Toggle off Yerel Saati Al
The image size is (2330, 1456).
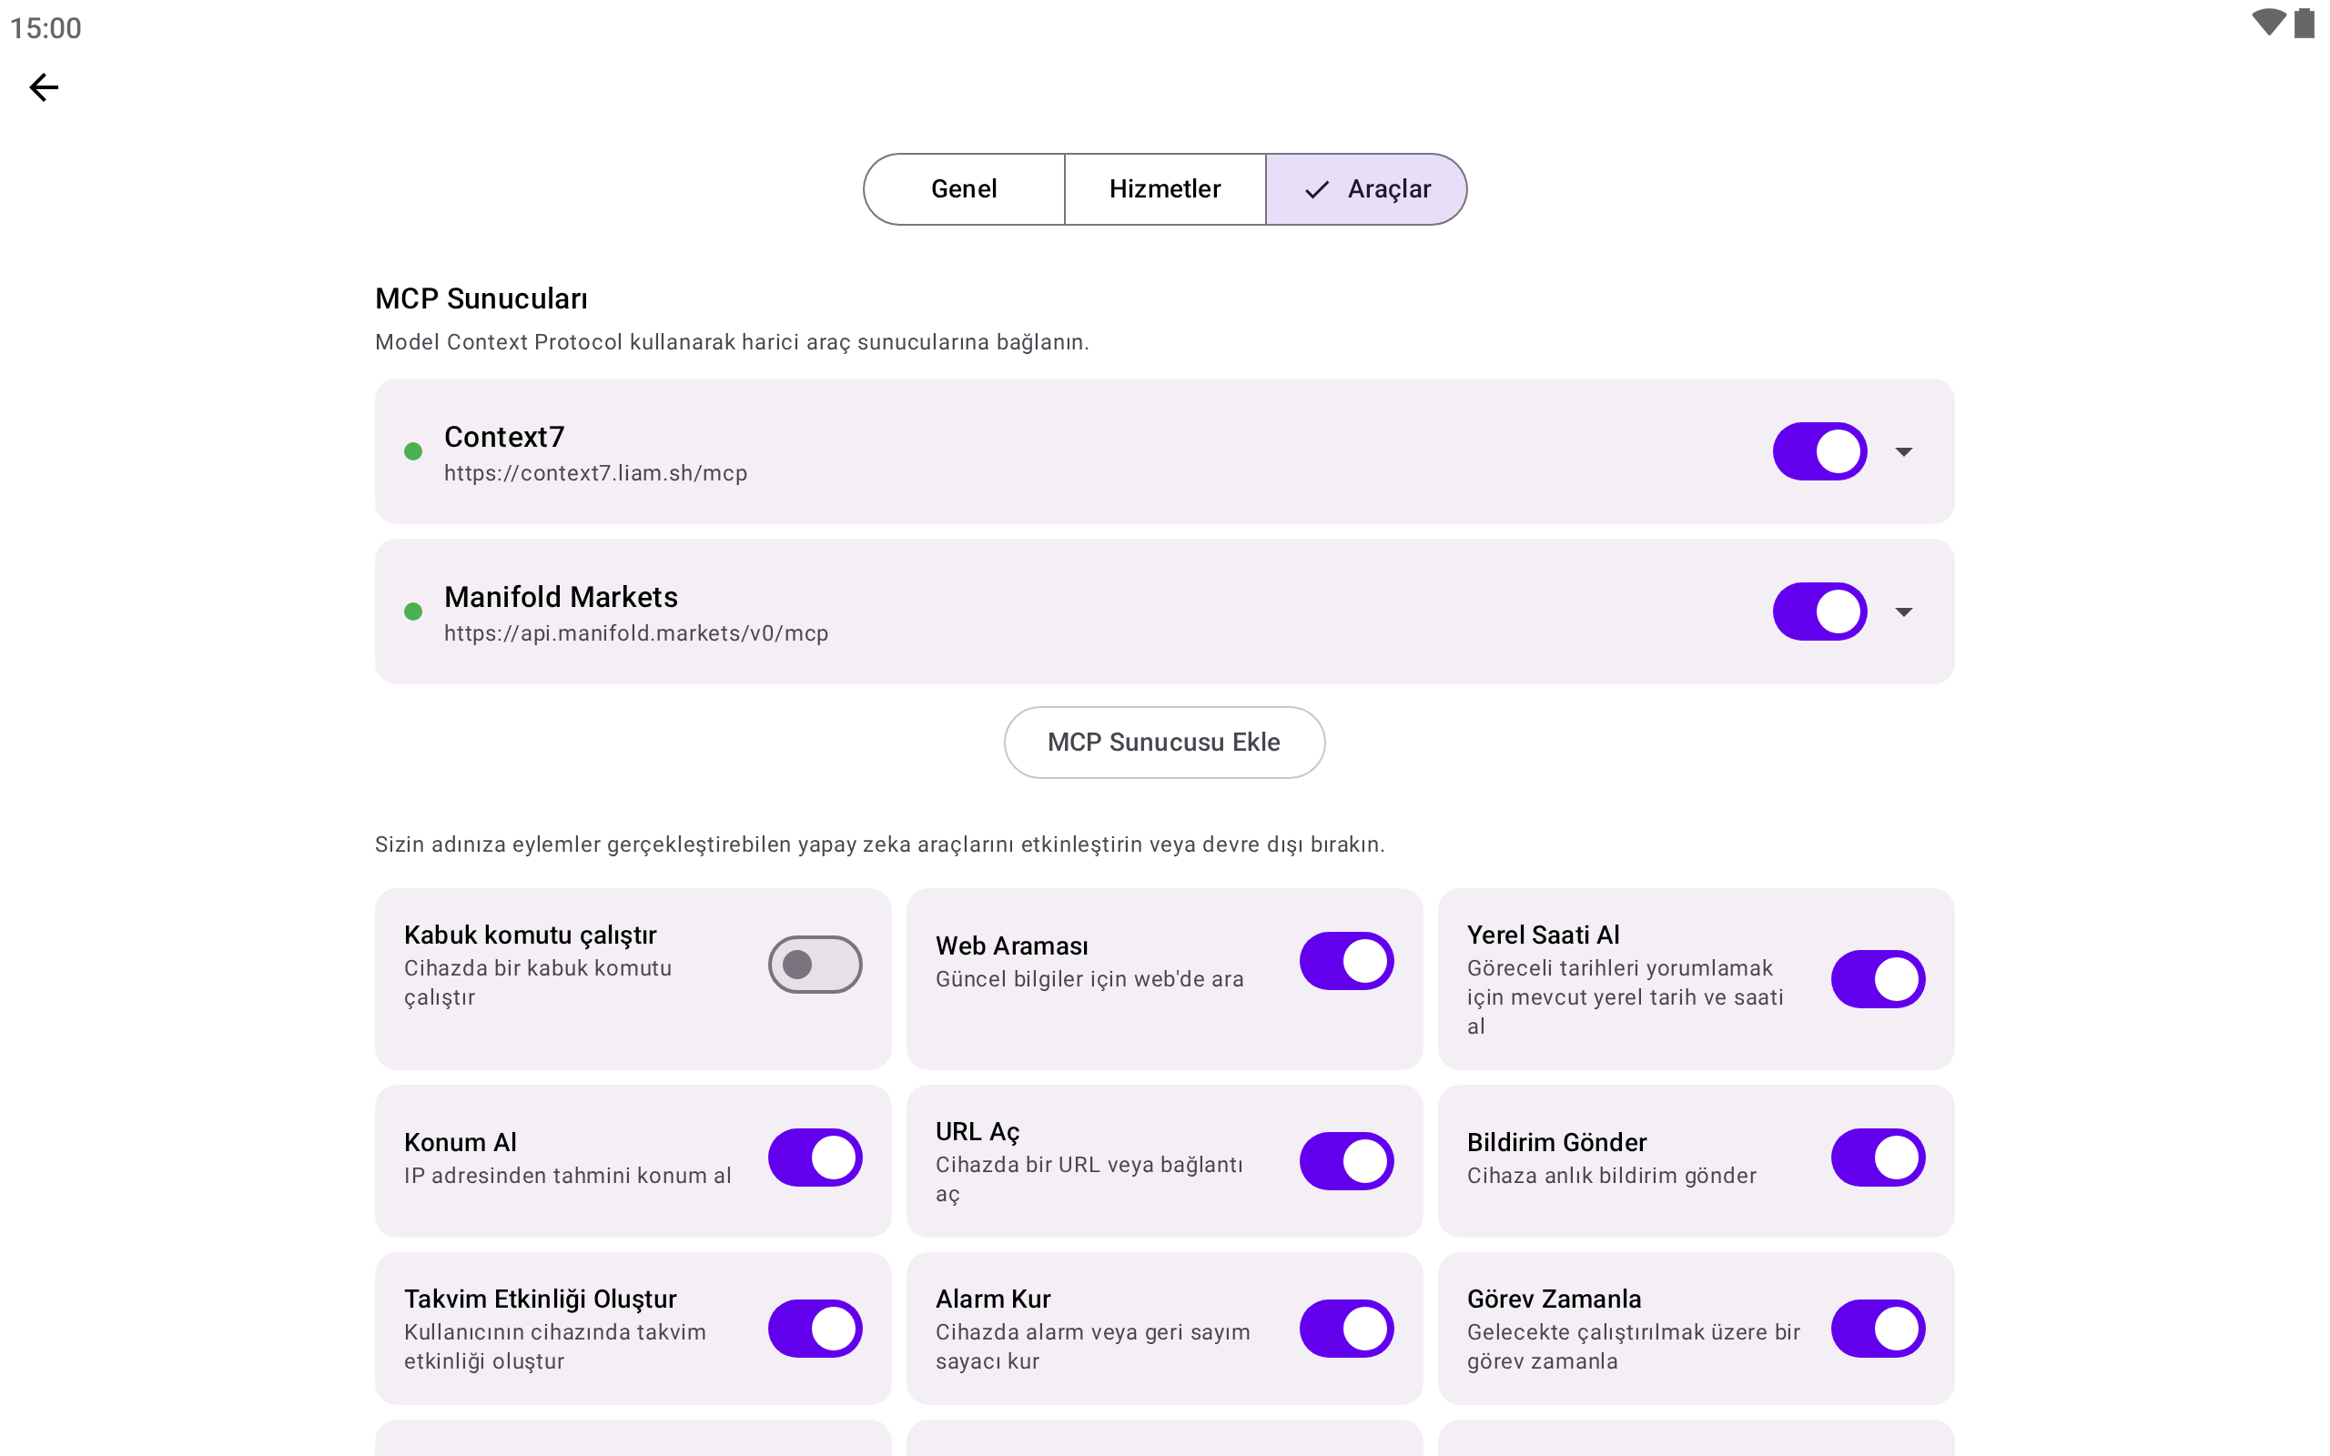tap(1878, 979)
